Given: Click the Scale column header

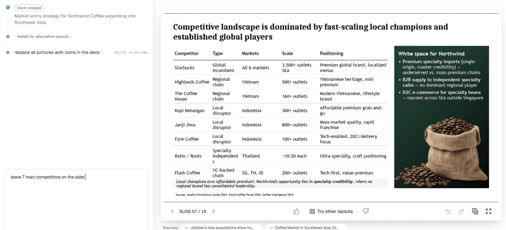Looking at the screenshot, I should coord(287,53).
